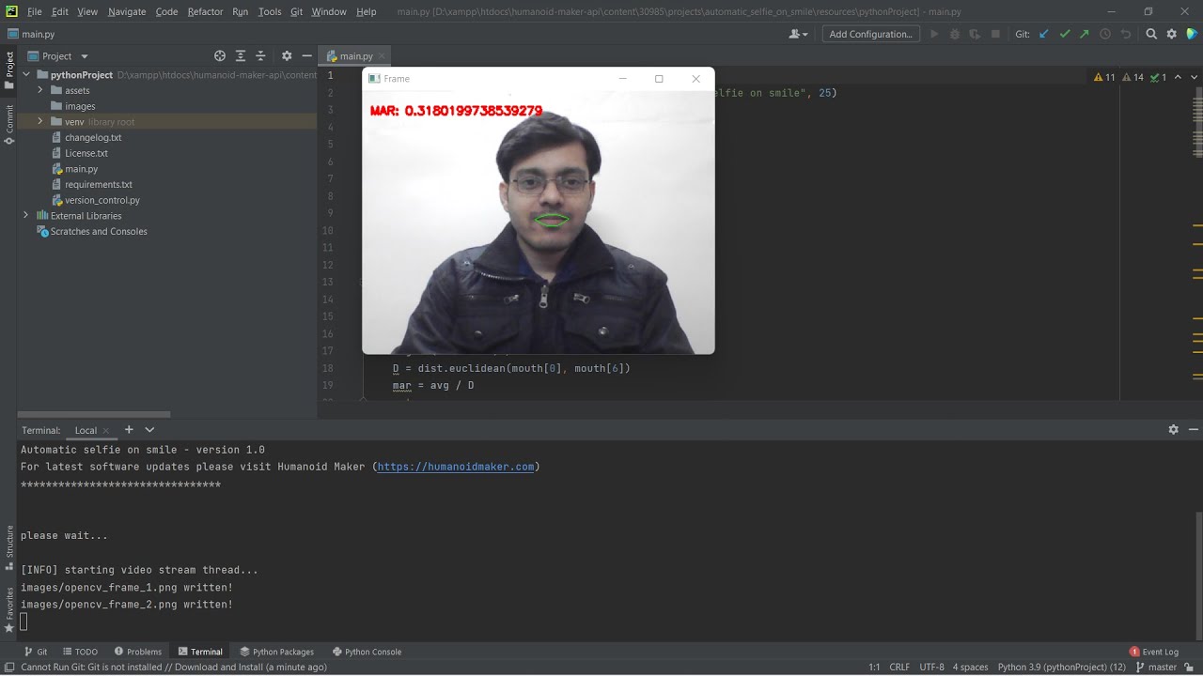The height and width of the screenshot is (676, 1203).
Task: Open terminal sessions dropdown chevron
Action: [x=149, y=430]
